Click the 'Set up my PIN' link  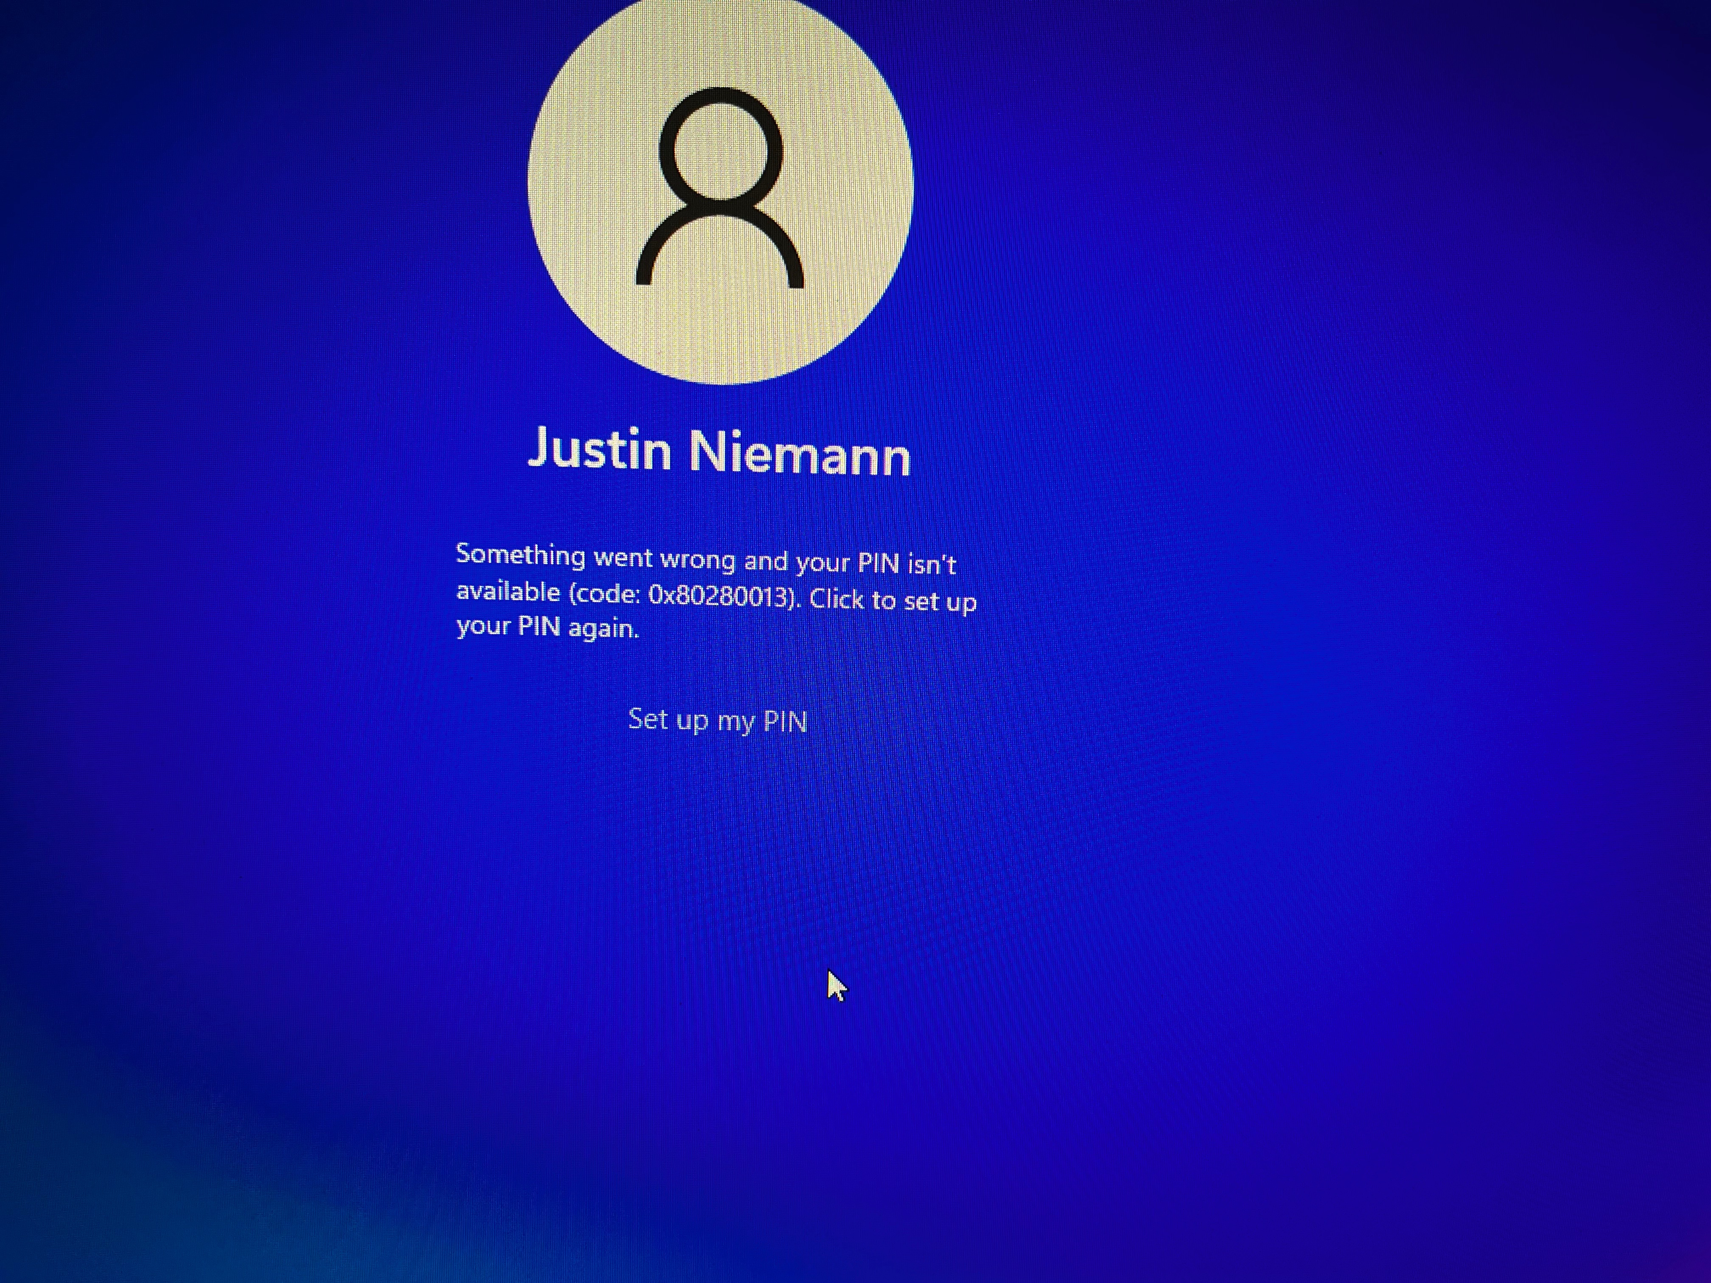click(x=717, y=720)
